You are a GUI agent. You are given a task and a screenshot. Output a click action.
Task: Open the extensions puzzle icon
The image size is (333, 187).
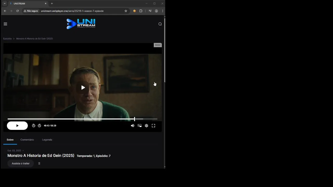point(141,11)
